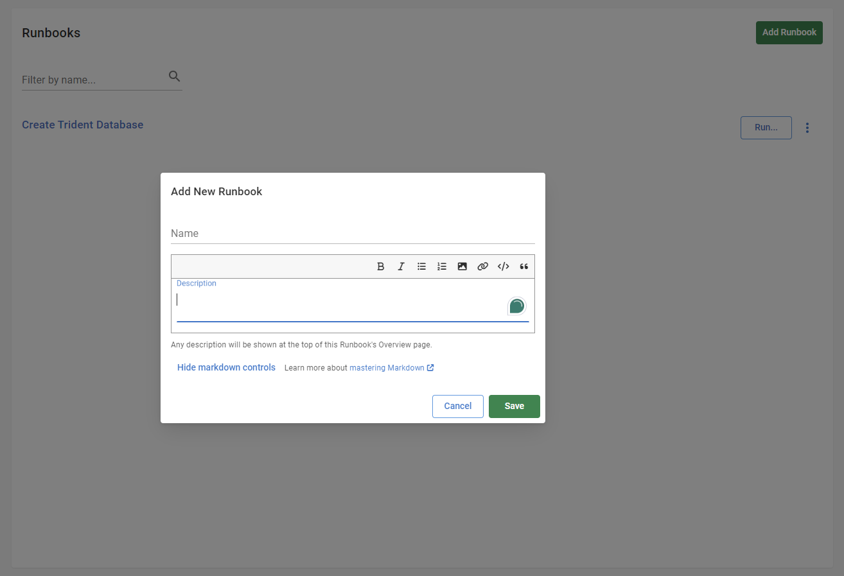The width and height of the screenshot is (844, 576).
Task: Save the new runbook
Action: coord(514,406)
